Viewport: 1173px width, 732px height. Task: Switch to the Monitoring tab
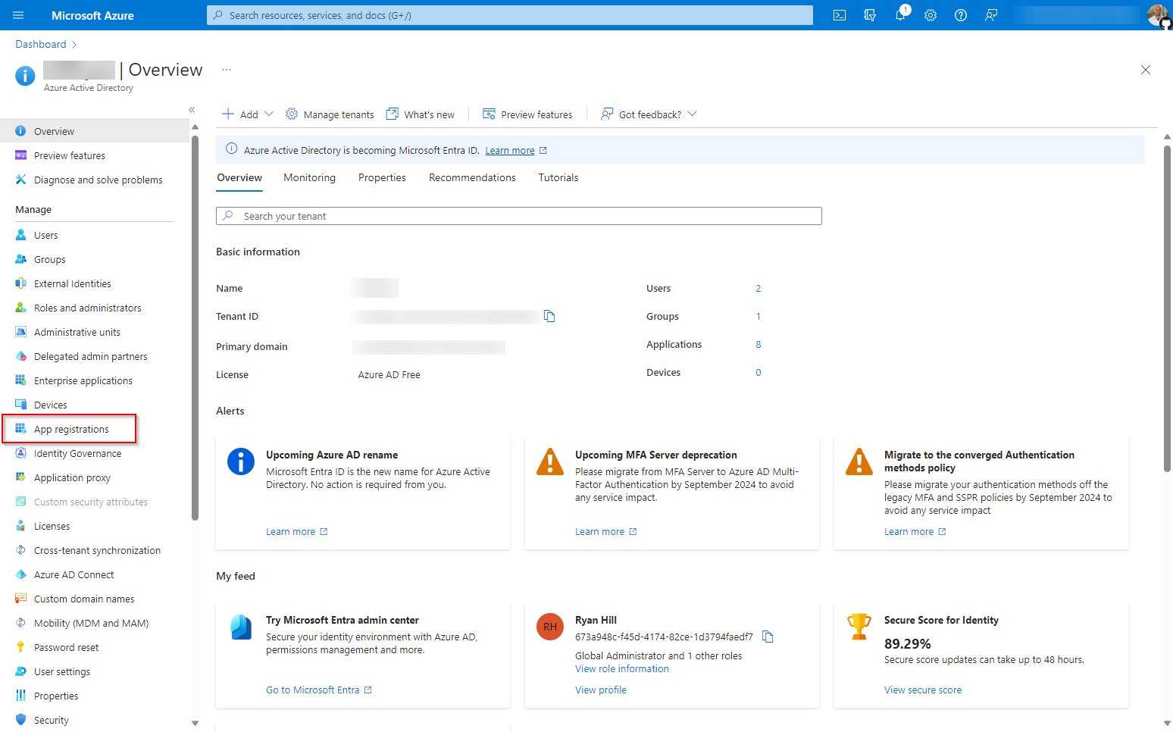pyautogui.click(x=309, y=177)
